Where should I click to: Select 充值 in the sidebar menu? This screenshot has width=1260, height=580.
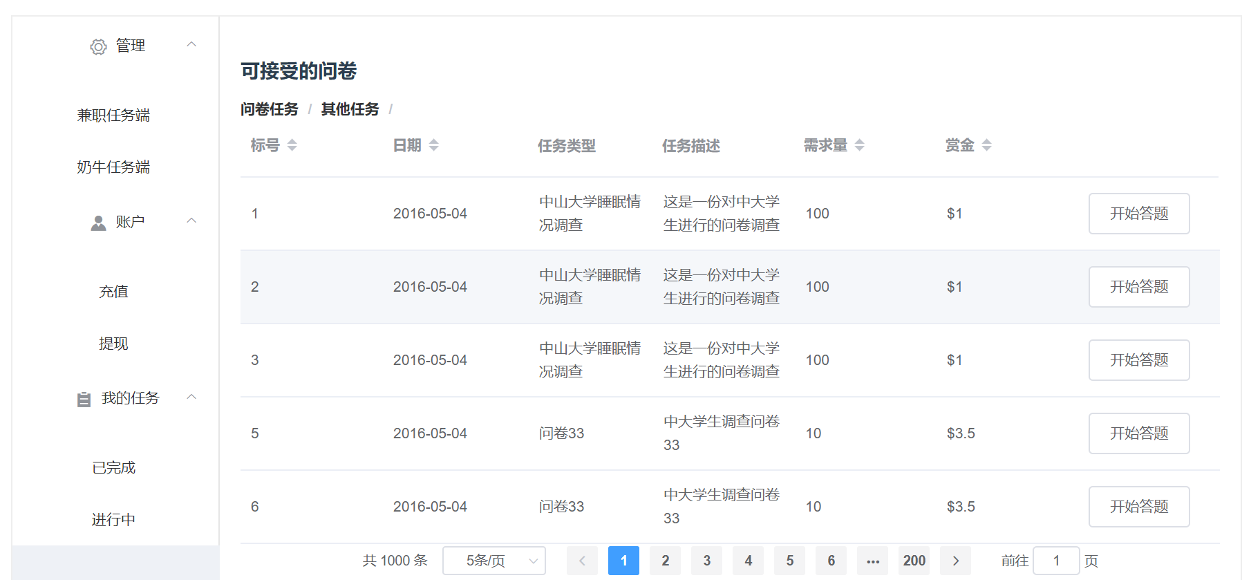pos(113,292)
